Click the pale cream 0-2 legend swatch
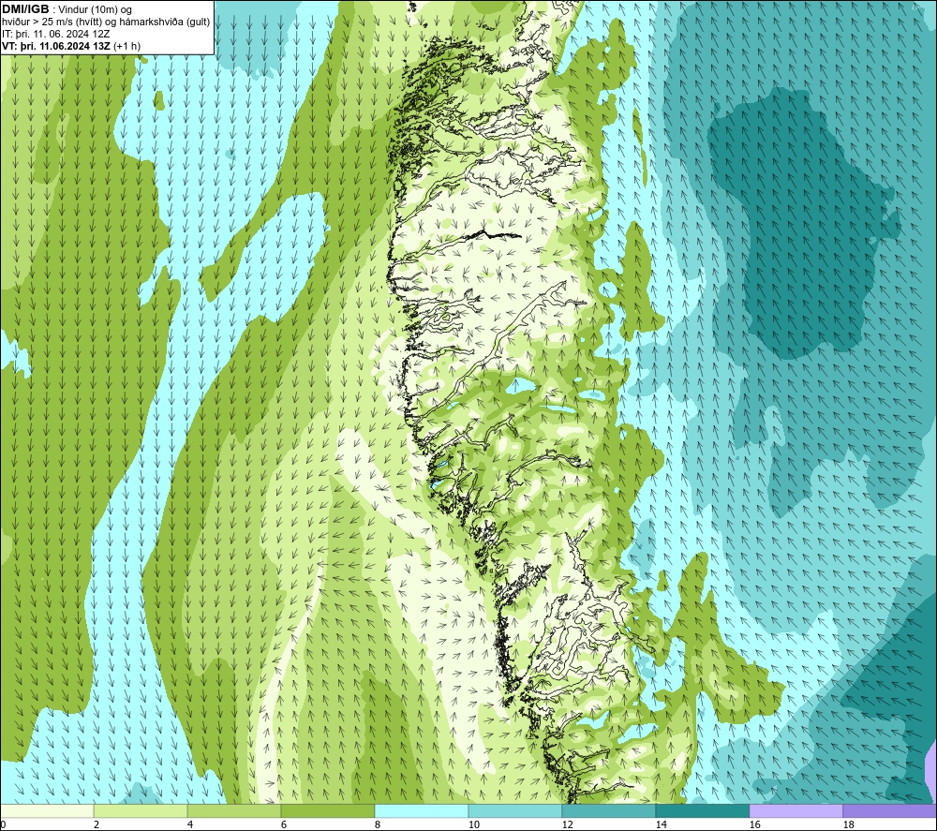 coord(47,810)
